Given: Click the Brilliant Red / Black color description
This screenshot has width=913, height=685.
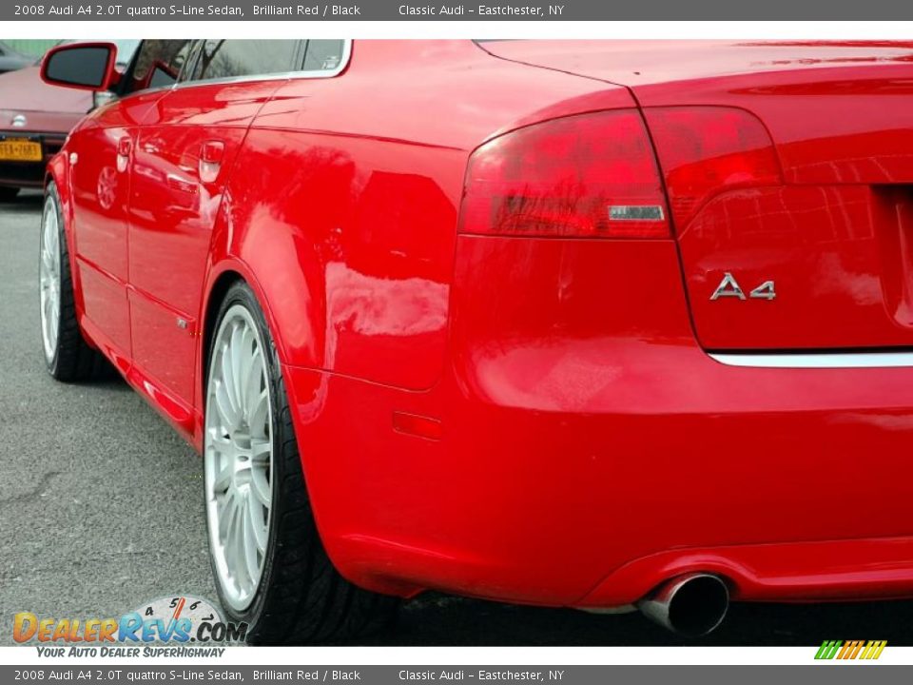Looking at the screenshot, I should [306, 9].
